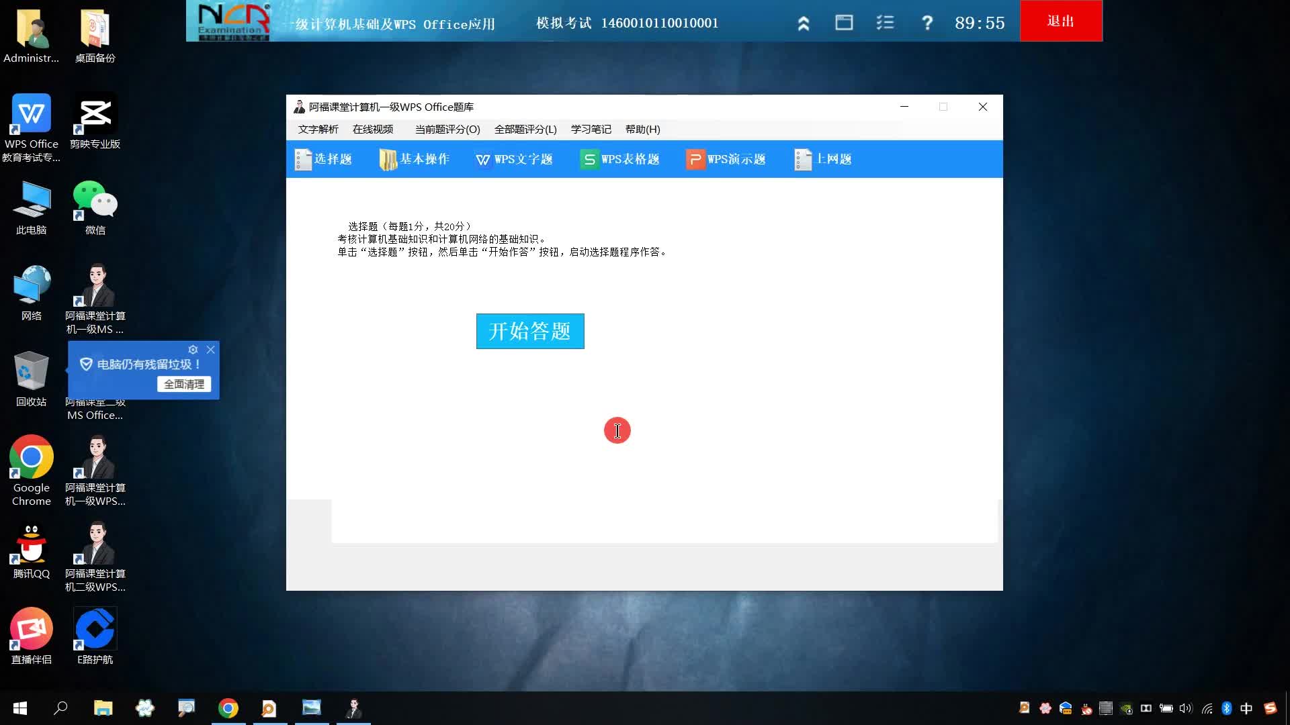Open the 基本操作 folder section
Viewport: 1290px width, 725px height.
[415, 159]
